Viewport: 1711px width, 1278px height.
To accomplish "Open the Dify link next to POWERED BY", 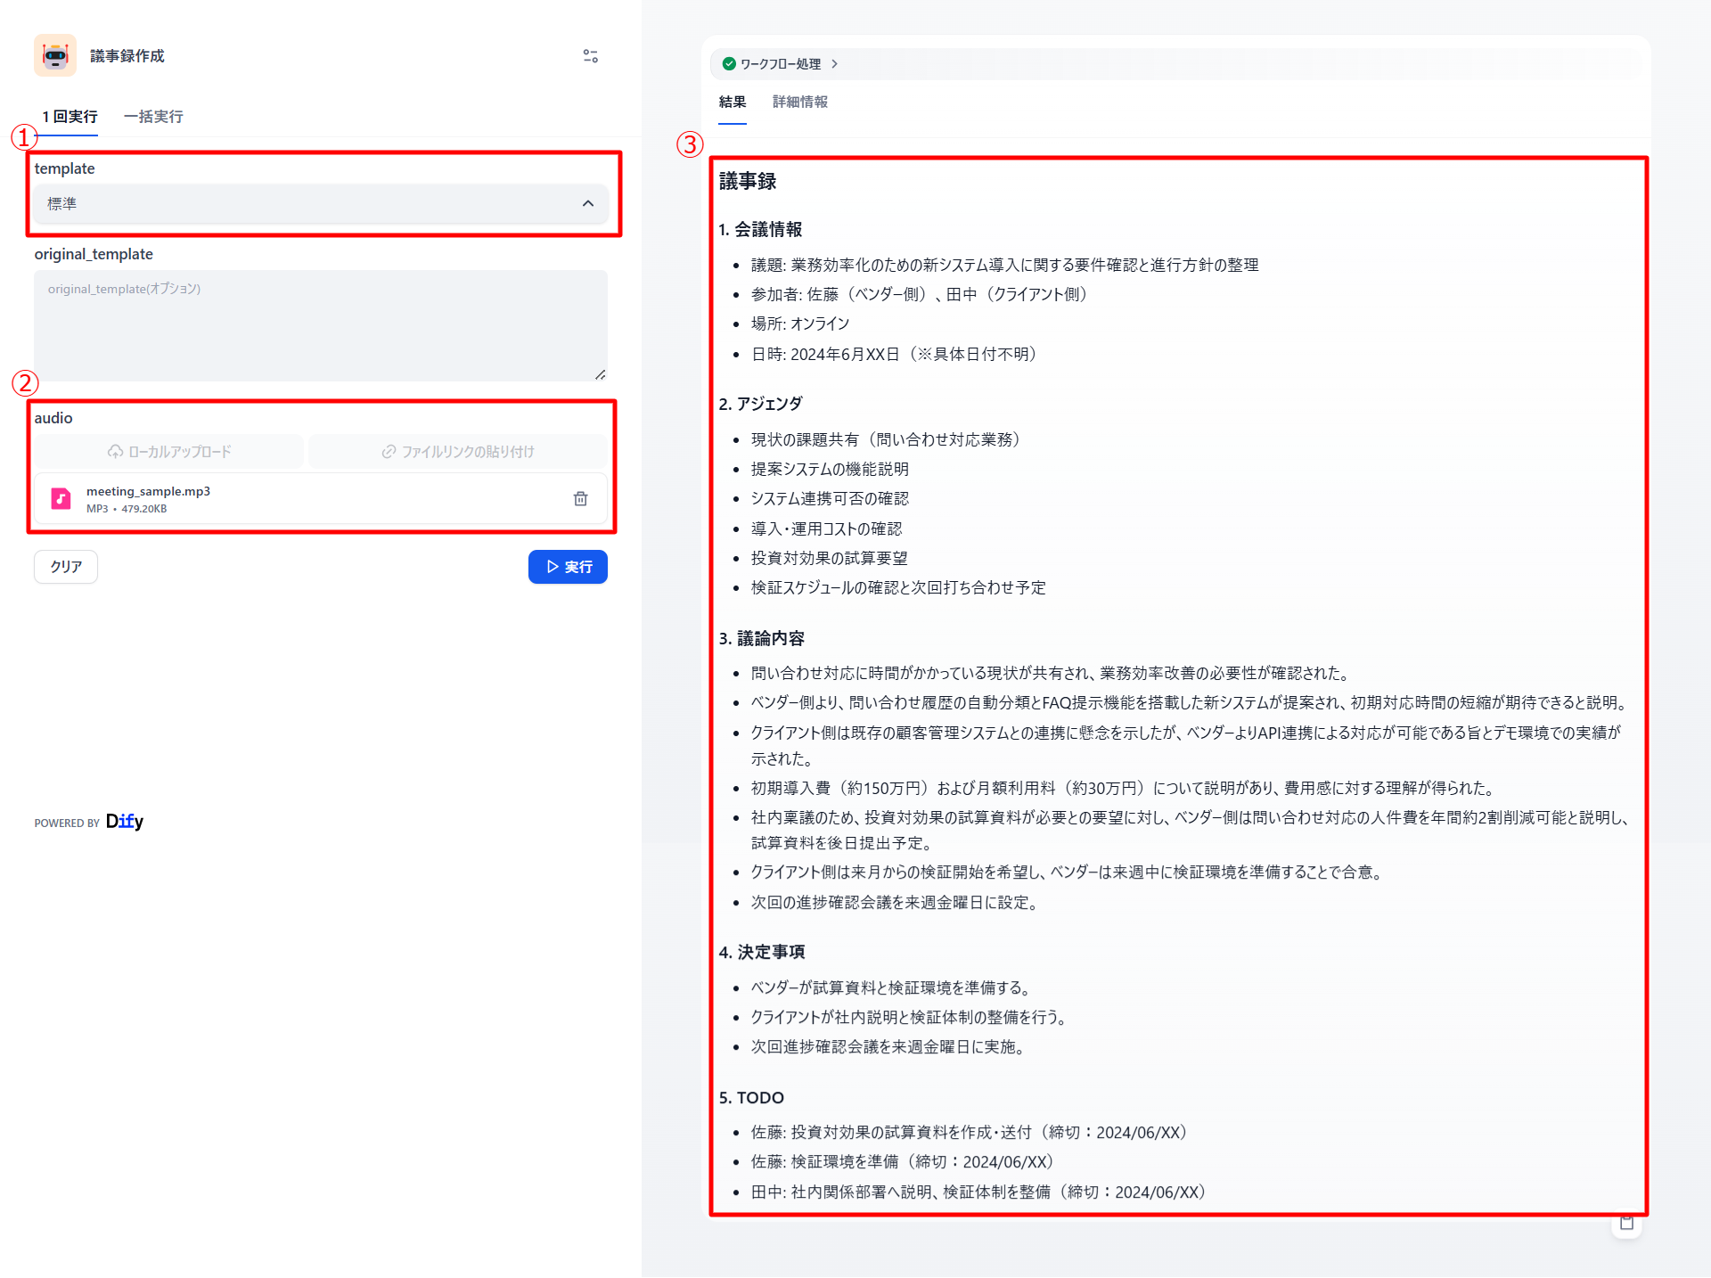I will click(124, 821).
